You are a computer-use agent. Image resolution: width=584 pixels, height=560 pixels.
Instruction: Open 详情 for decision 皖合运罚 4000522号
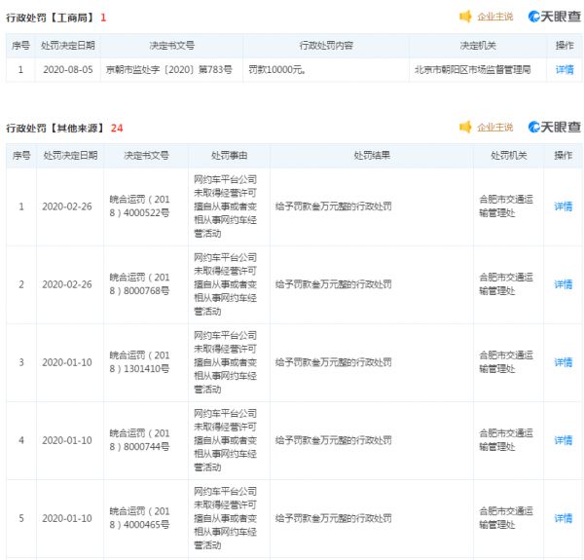(563, 206)
